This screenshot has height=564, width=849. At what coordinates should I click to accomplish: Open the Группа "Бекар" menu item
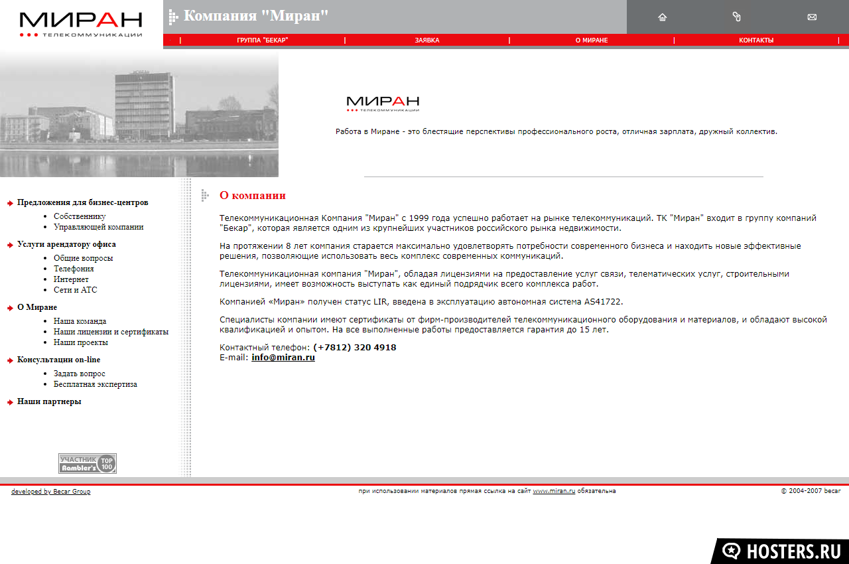click(263, 40)
